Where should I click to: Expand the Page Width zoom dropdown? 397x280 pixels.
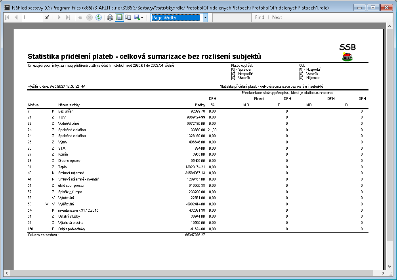[x=205, y=17]
